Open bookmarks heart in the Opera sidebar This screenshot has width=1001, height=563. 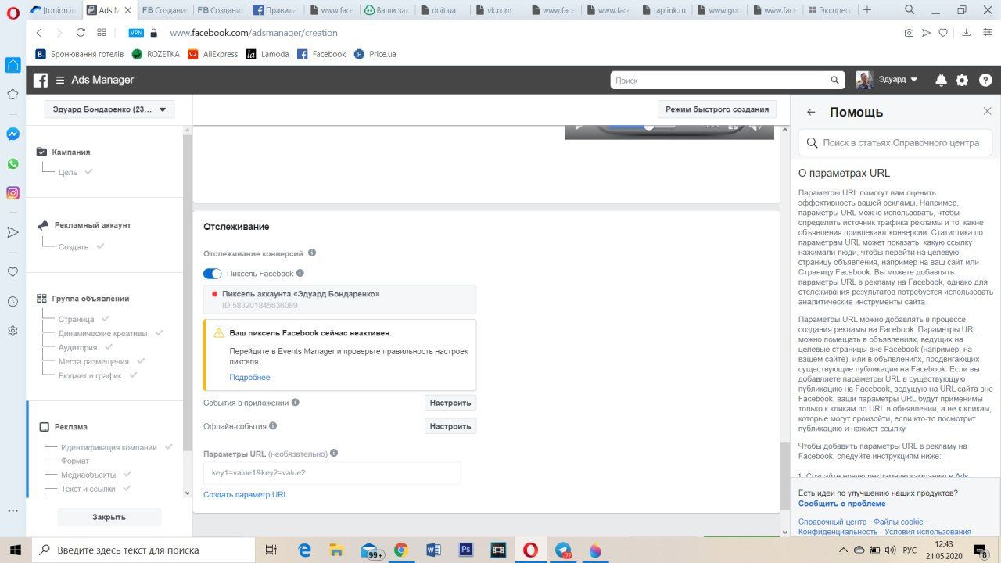tap(13, 272)
